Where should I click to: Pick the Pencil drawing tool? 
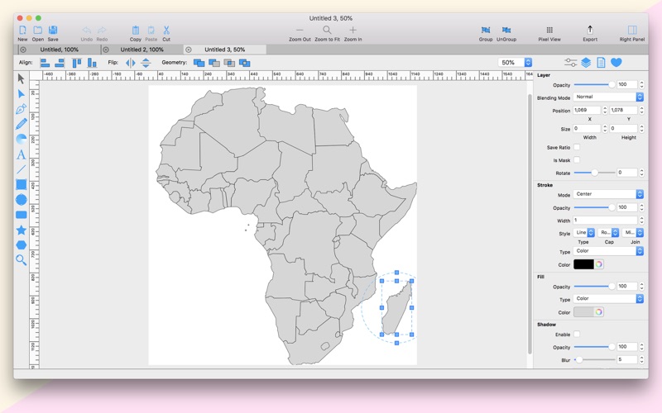pos(22,124)
